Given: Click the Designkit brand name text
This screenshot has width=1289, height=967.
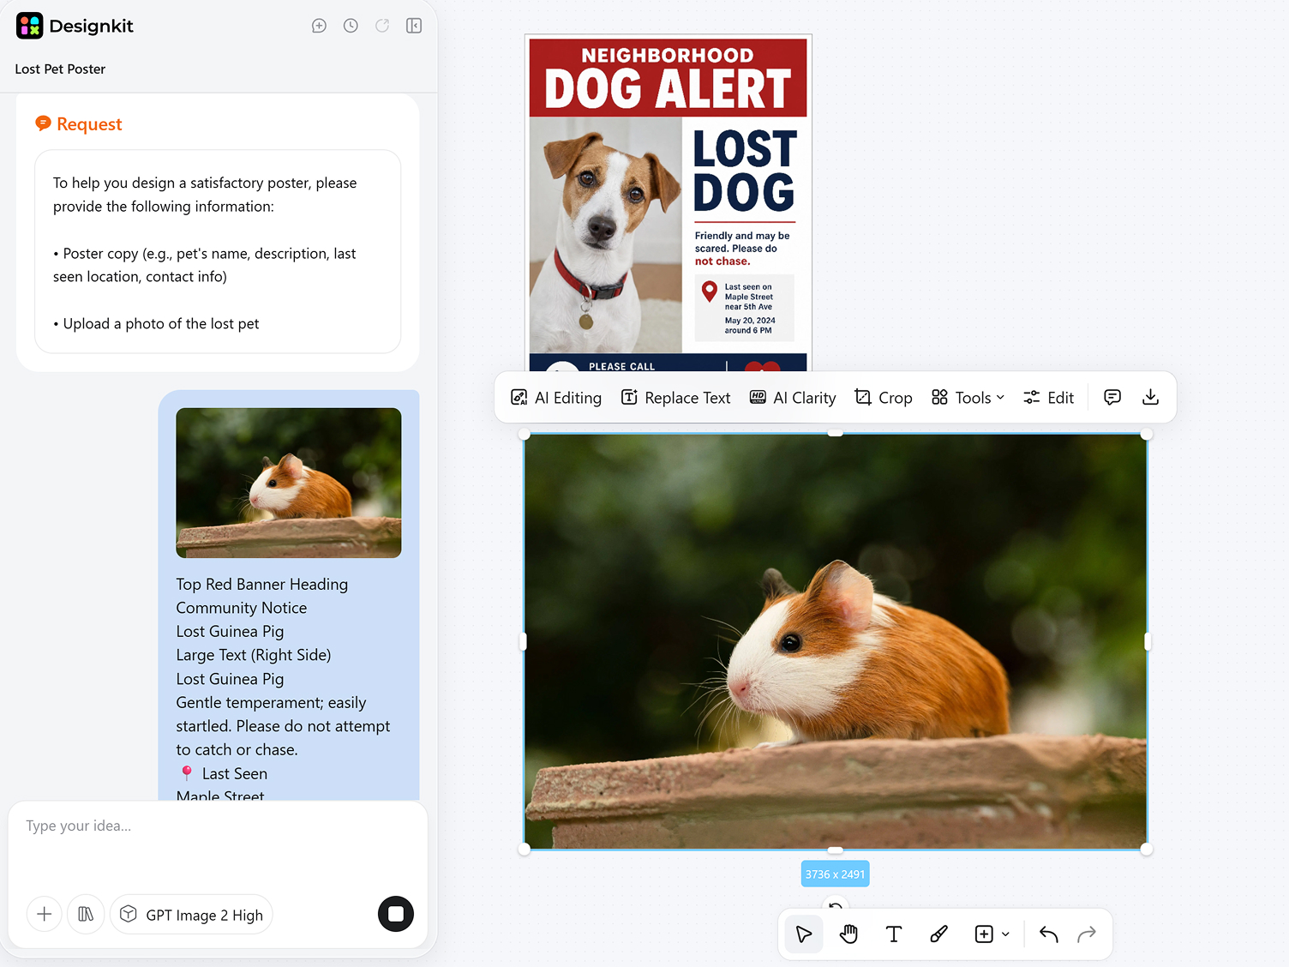Looking at the screenshot, I should tap(92, 27).
